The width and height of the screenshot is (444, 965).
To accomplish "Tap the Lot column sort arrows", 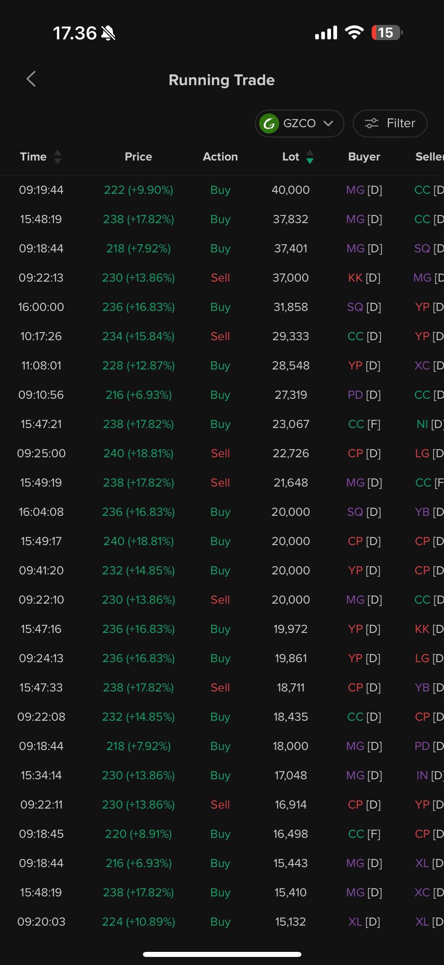I will [309, 156].
